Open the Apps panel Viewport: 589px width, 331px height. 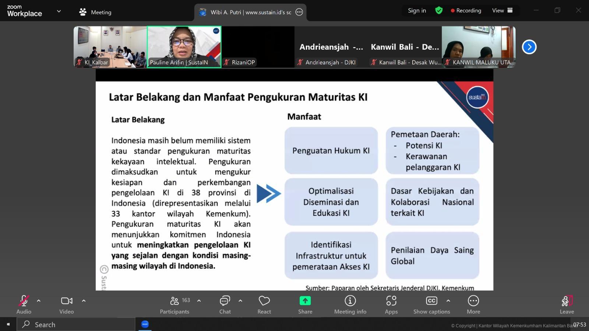click(x=391, y=305)
